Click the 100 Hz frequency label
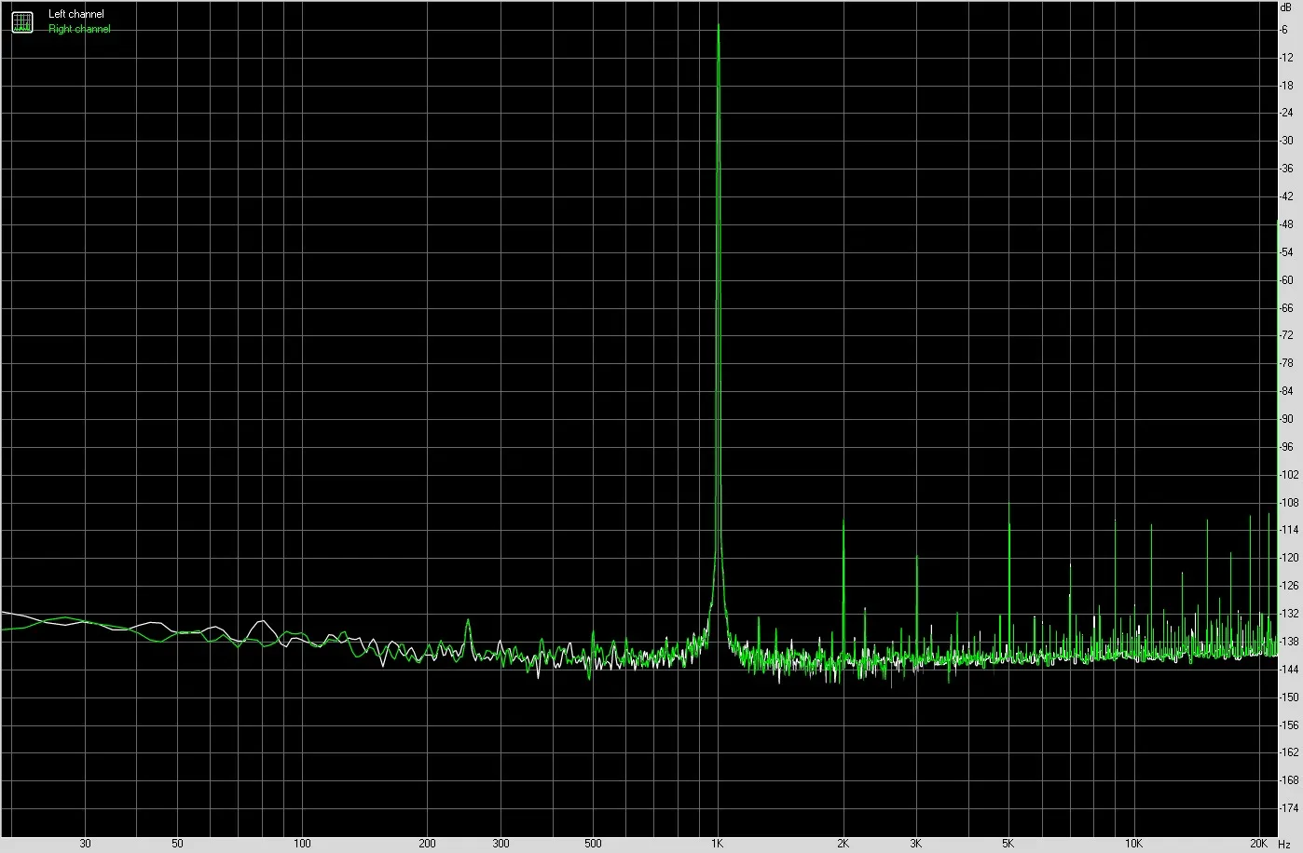1303x853 pixels. tap(302, 844)
